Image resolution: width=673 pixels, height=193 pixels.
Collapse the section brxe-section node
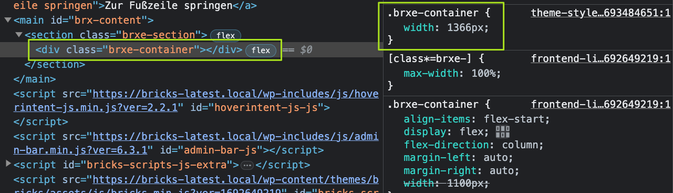point(18,35)
